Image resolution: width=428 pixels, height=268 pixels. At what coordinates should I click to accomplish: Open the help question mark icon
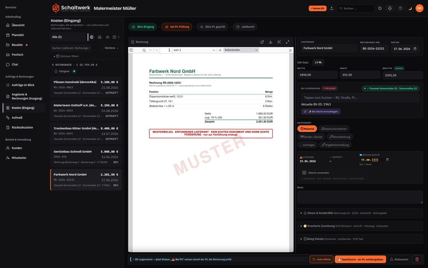pyautogui.click(x=400, y=8)
